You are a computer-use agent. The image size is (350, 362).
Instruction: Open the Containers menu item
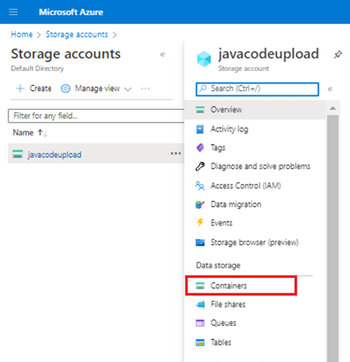(229, 286)
